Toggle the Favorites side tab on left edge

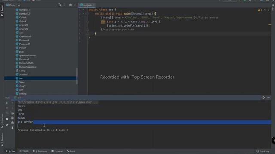tap(2, 139)
